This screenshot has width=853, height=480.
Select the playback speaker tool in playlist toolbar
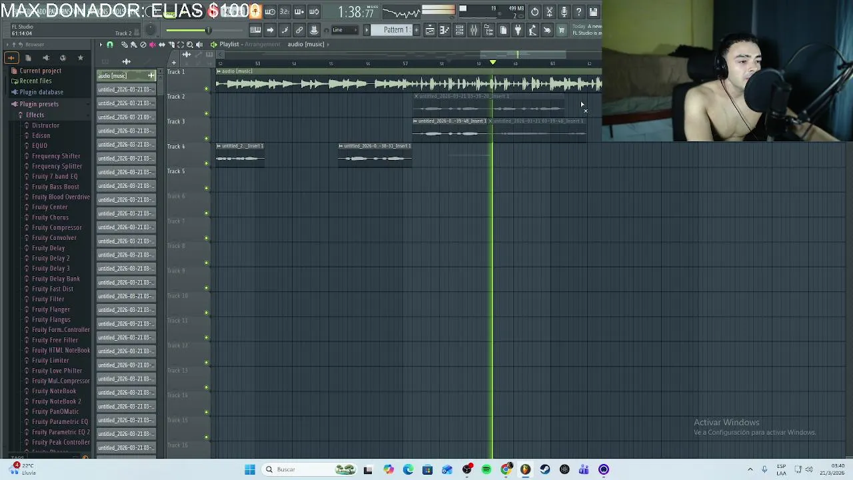pyautogui.click(x=199, y=45)
